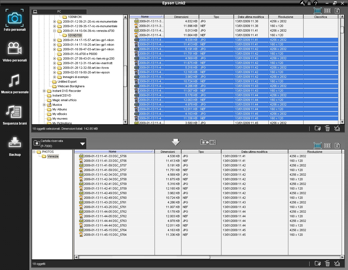
Task: Select Webcam Bordighera folder
Action: point(71,86)
